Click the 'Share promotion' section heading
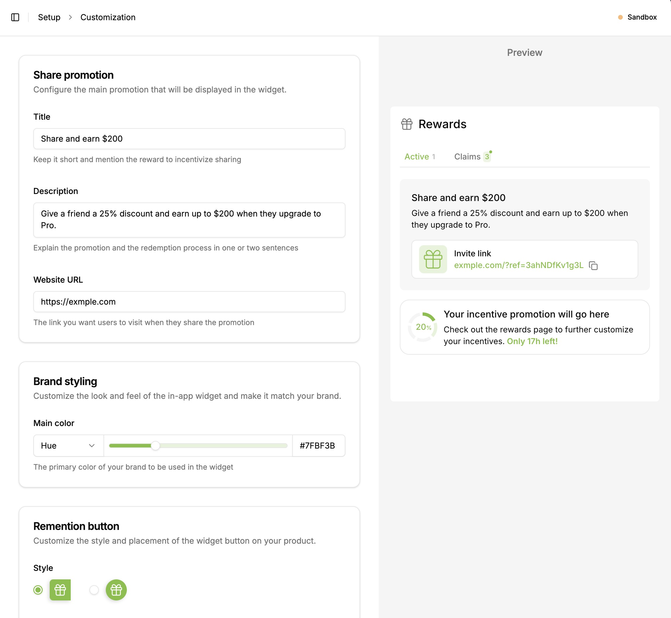The image size is (671, 618). pyautogui.click(x=73, y=75)
